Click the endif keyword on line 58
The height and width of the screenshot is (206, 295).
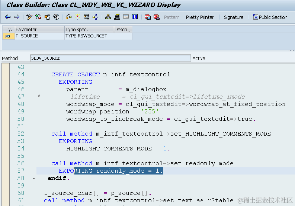point(57,178)
